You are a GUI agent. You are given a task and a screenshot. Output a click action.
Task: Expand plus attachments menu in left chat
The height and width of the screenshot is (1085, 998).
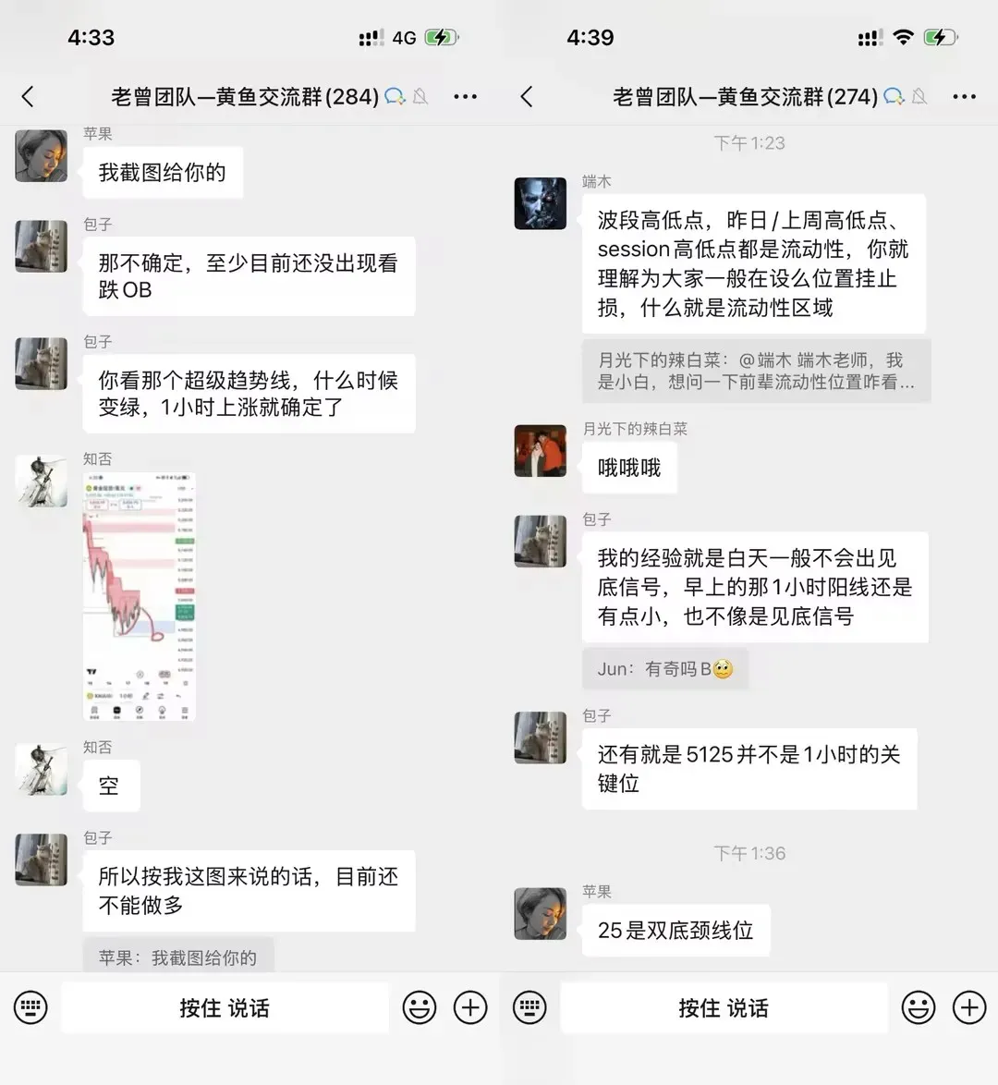tap(470, 1007)
